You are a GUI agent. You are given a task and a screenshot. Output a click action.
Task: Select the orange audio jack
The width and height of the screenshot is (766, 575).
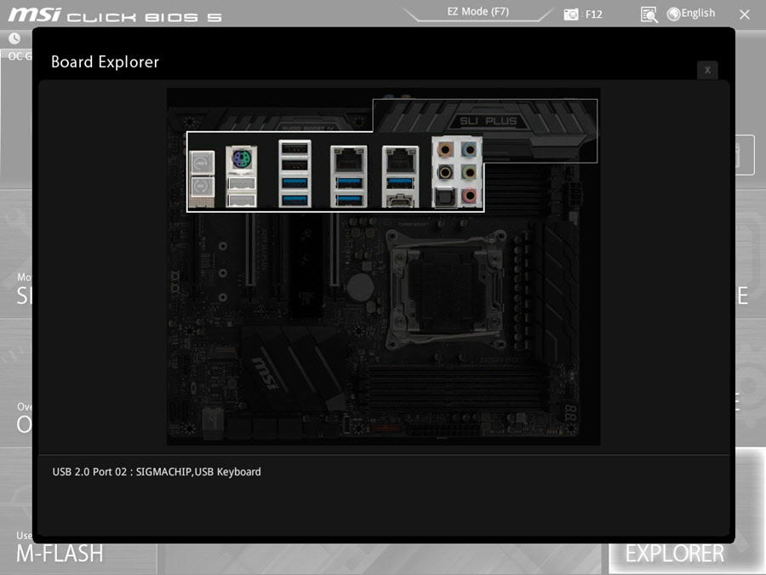445,150
